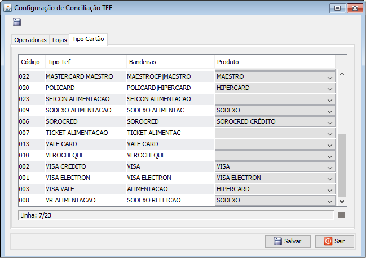
Task: Select the code cell 023
Action: pyautogui.click(x=32, y=99)
